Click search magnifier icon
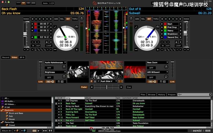213x133 pixels. coord(179,95)
